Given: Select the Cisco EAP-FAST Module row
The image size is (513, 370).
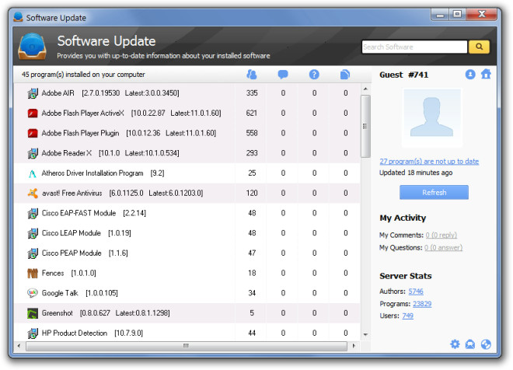Looking at the screenshot, I should click(187, 213).
